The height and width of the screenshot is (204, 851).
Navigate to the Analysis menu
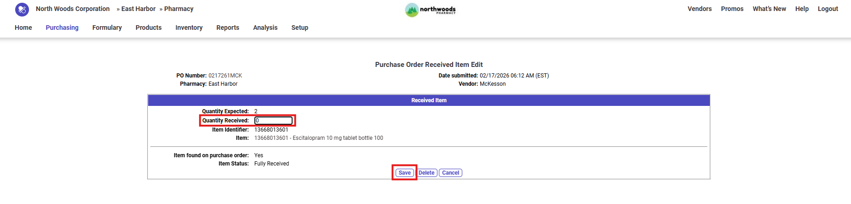265,28
